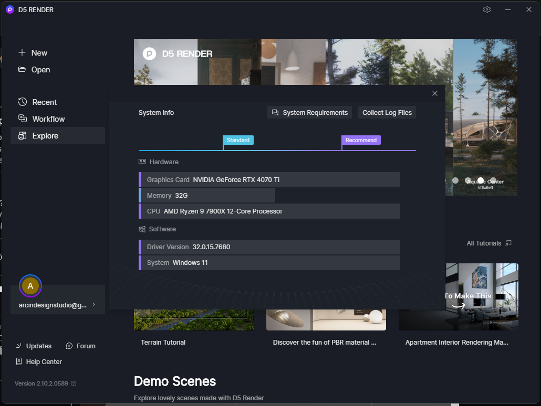The height and width of the screenshot is (406, 541).
Task: Select the Graphics Card NVIDIA GeForce row
Action: [x=269, y=179]
